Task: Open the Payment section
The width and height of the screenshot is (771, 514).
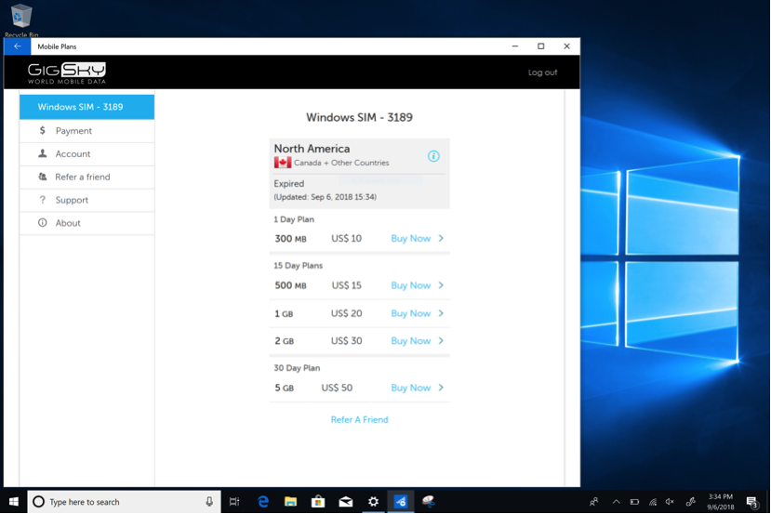Action: tap(87, 131)
